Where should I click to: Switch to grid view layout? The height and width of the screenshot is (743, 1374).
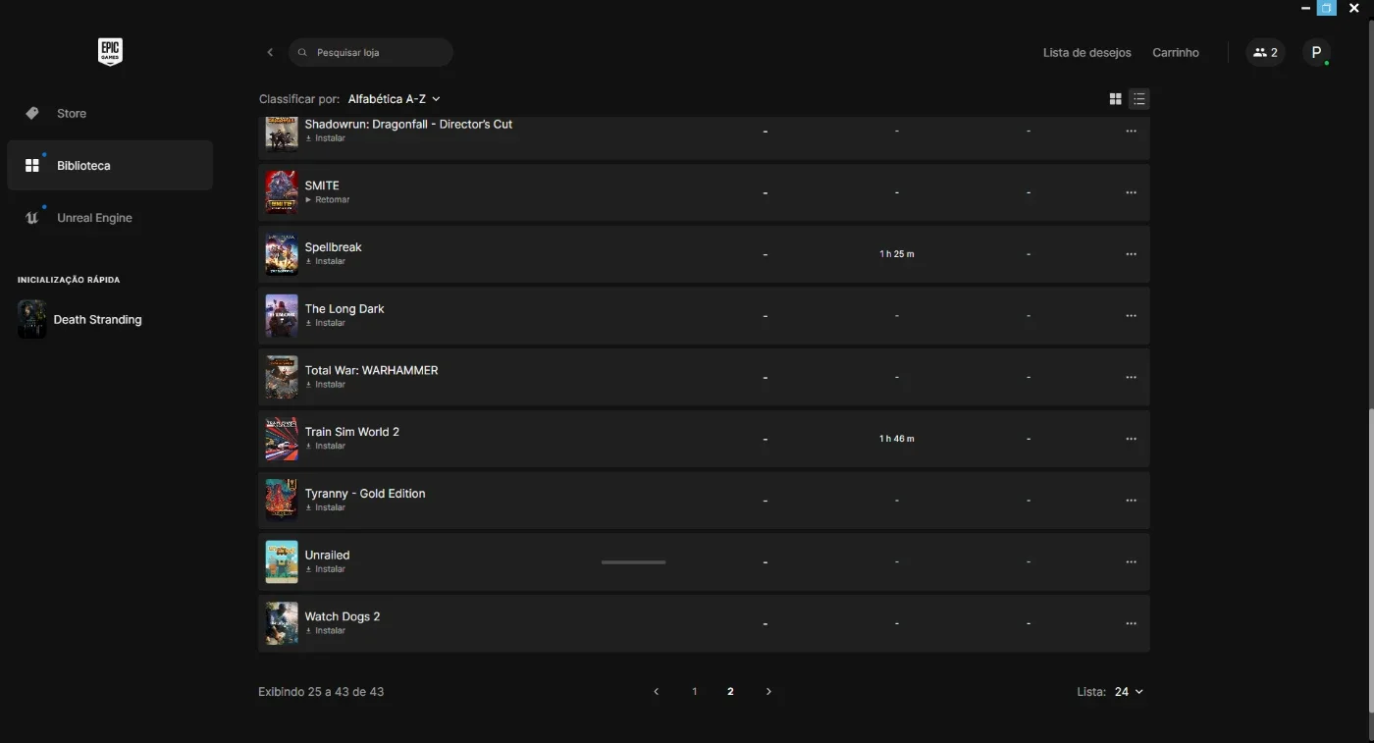1115,99
